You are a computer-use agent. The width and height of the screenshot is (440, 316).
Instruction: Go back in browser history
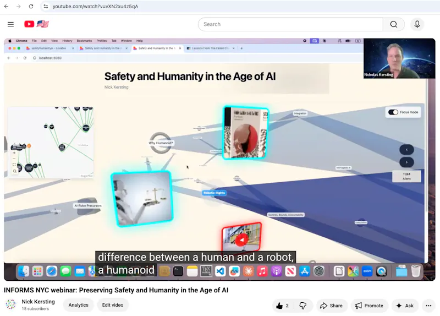pos(6,6)
